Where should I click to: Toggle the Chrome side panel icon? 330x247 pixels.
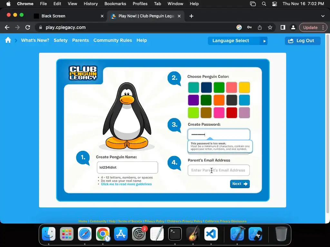tap(283, 27)
